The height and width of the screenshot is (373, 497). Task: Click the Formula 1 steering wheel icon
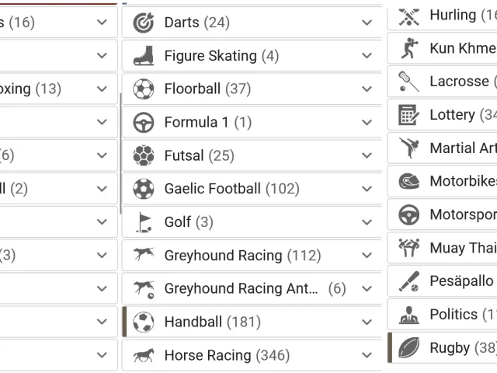(144, 122)
